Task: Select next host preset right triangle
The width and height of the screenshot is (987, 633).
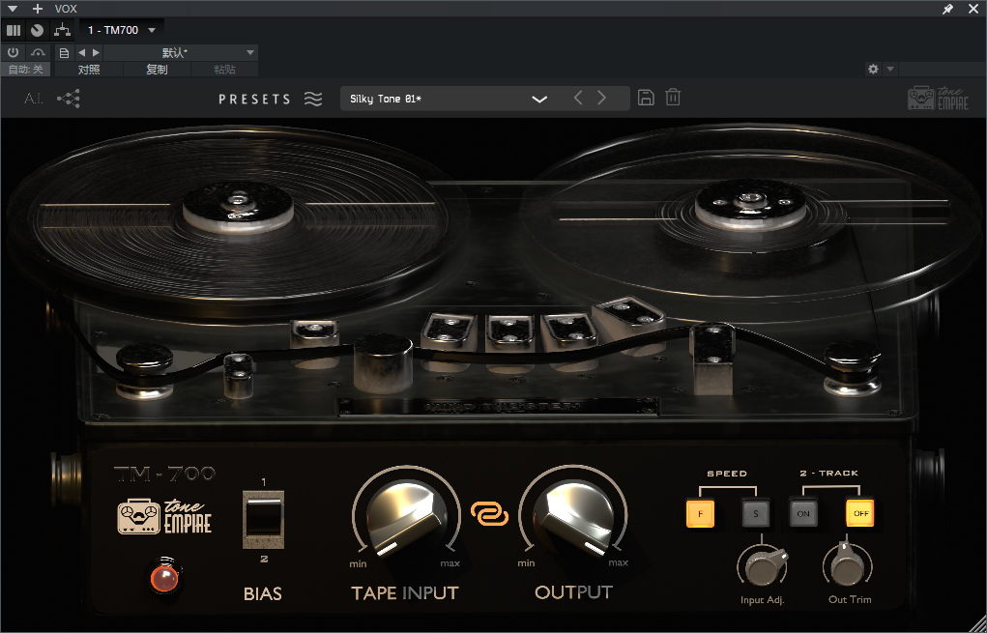Action: point(96,53)
